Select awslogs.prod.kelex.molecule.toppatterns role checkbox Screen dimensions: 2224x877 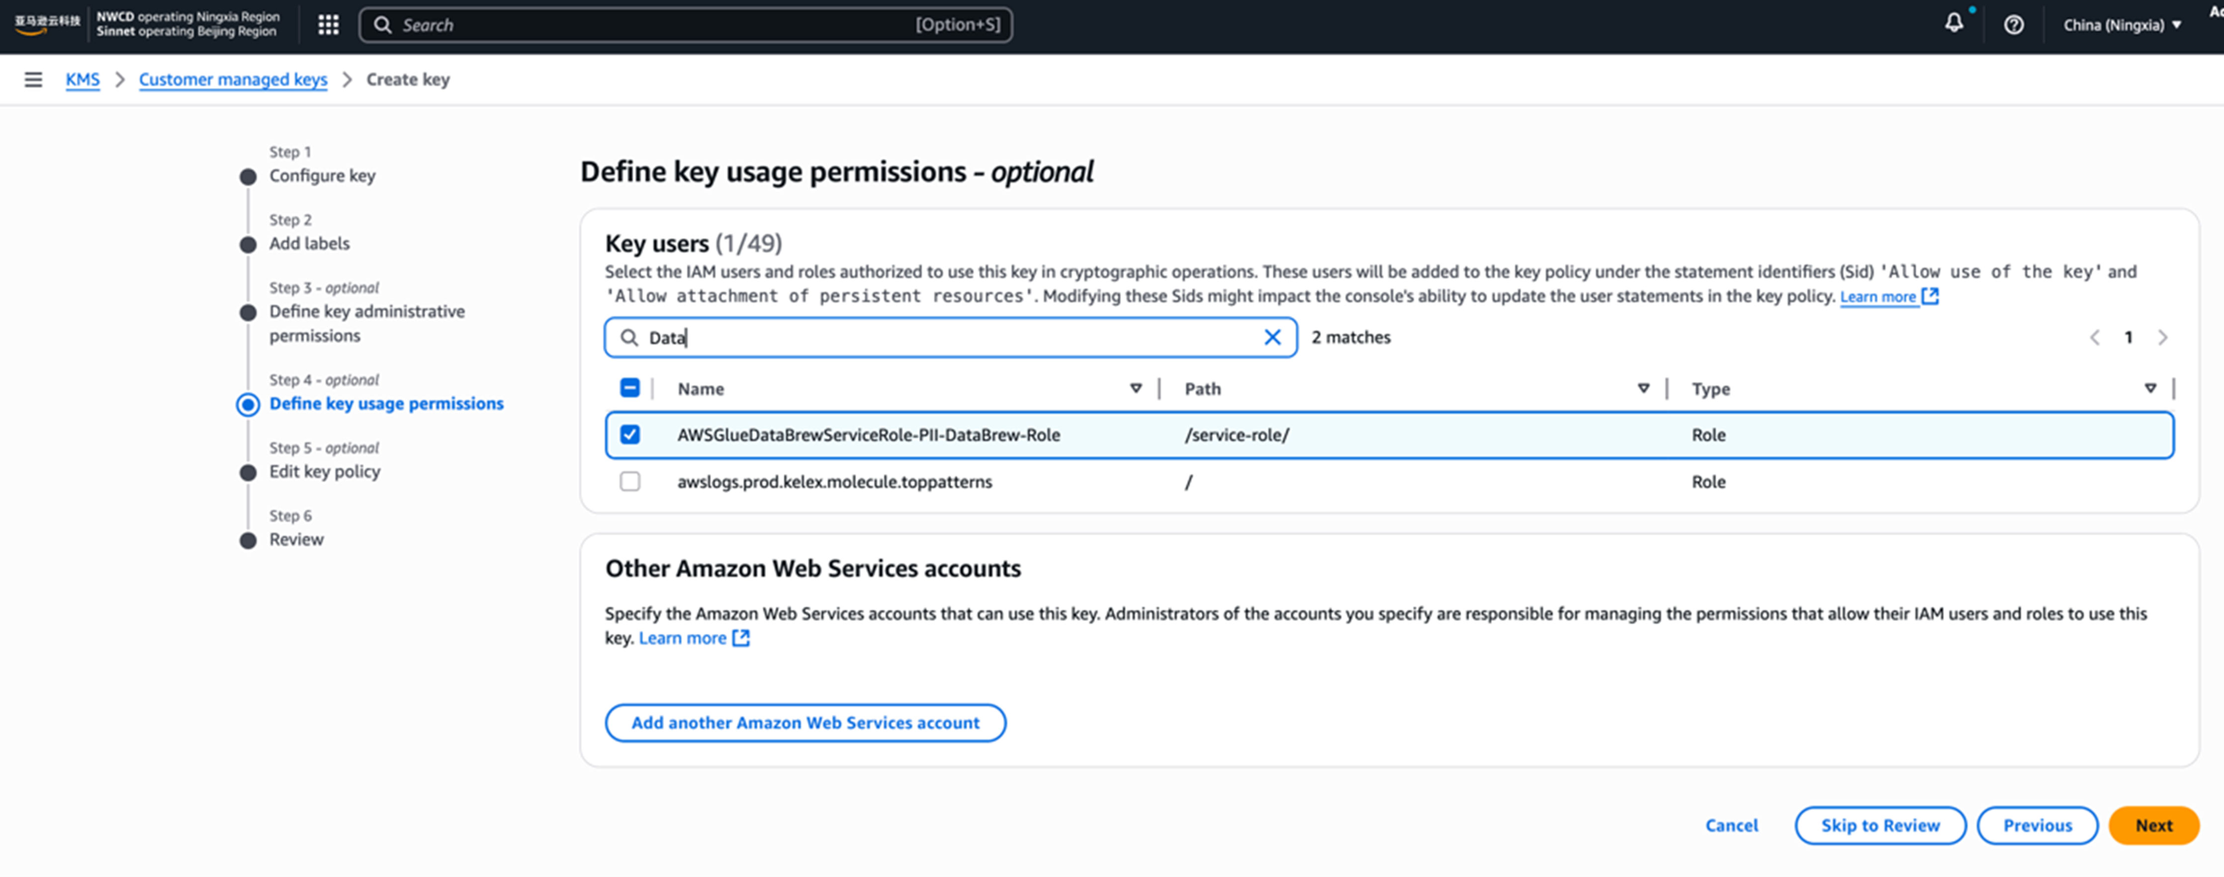pos(630,482)
